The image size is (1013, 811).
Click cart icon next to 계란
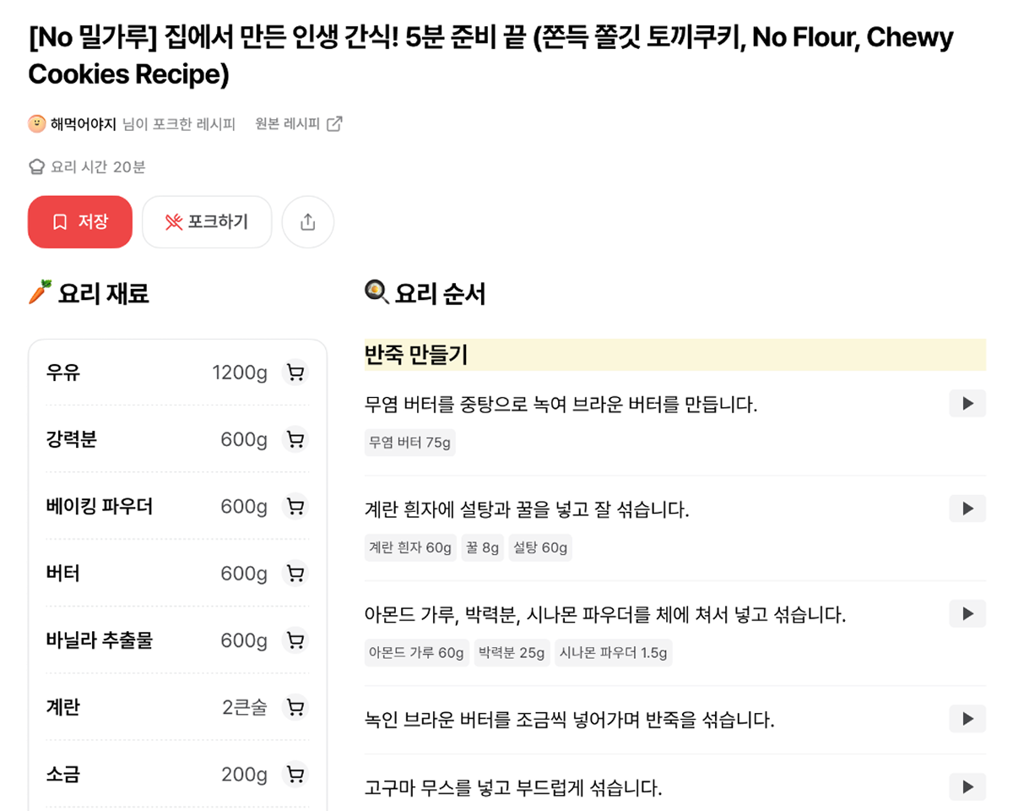click(295, 707)
